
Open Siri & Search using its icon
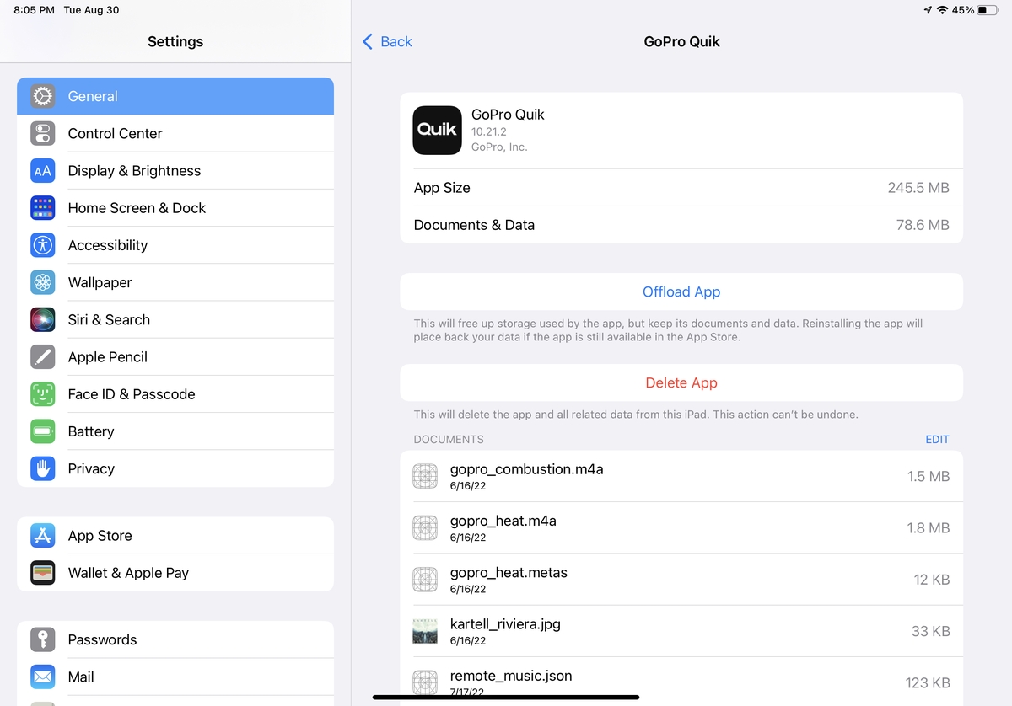coord(42,319)
